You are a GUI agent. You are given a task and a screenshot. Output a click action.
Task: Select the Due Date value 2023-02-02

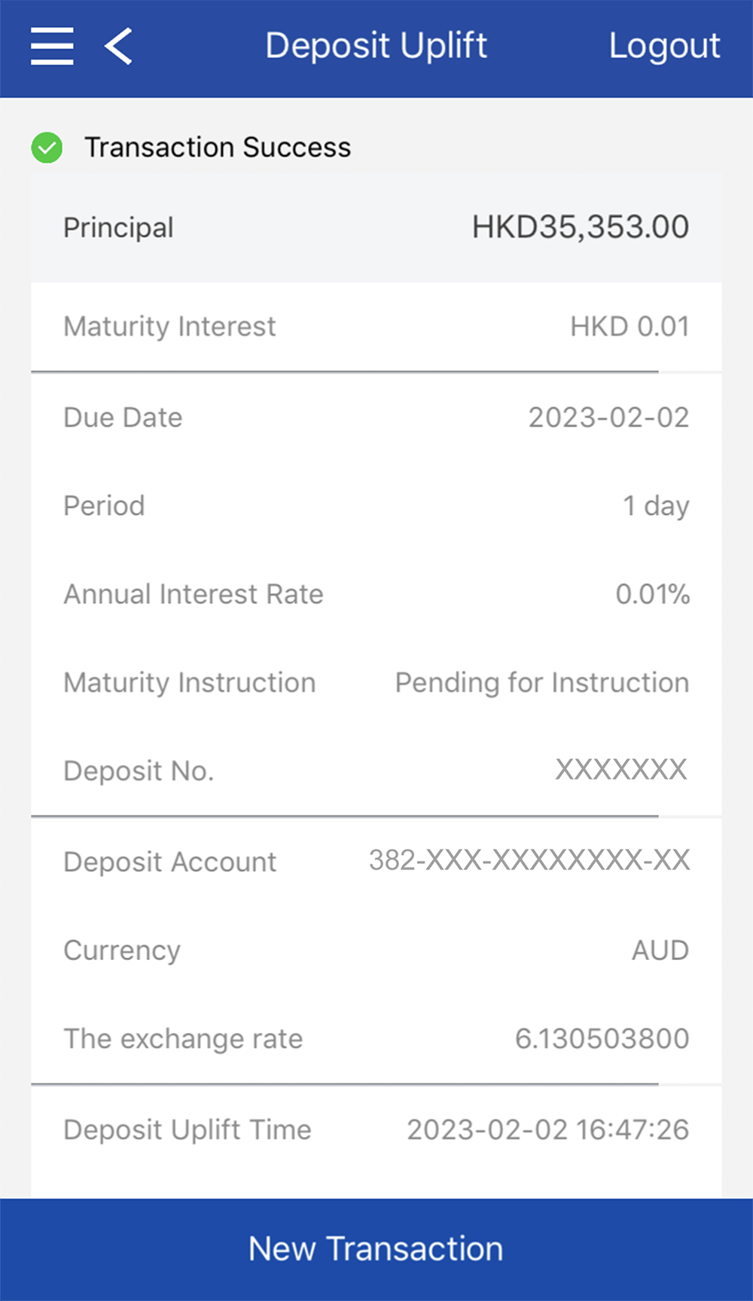[x=608, y=418]
